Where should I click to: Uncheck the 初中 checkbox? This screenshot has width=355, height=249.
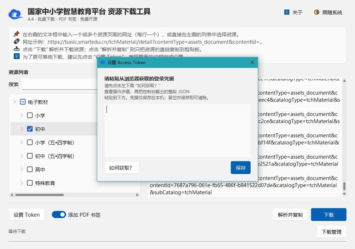point(30,129)
